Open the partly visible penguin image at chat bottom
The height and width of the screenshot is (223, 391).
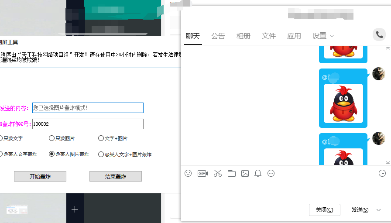pyautogui.click(x=343, y=157)
